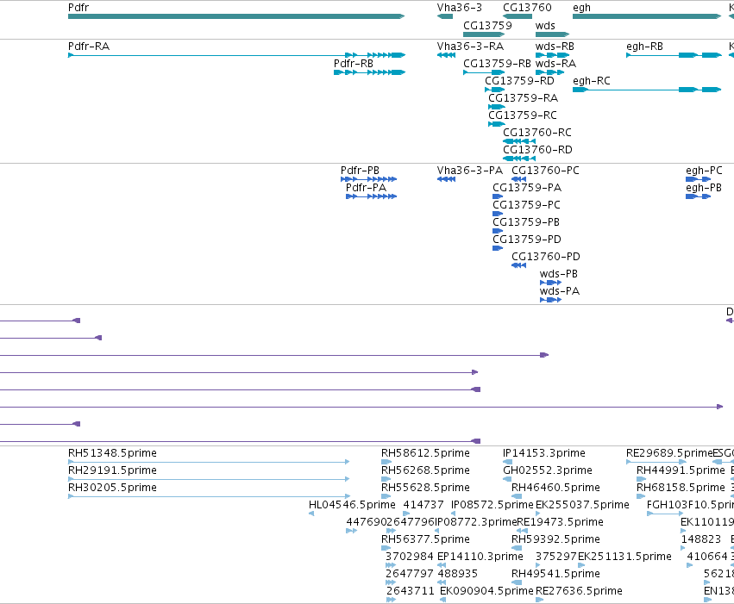Click the 410664 feature label
Screen dimensions: 734x604
[707, 557]
